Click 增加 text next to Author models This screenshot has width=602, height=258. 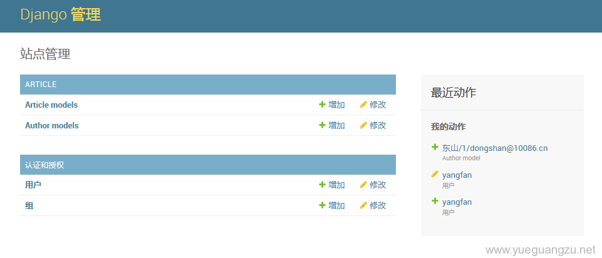[336, 125]
